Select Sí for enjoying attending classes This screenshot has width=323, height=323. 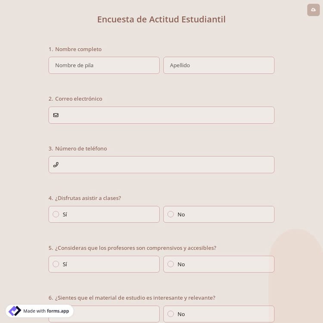[x=56, y=214]
